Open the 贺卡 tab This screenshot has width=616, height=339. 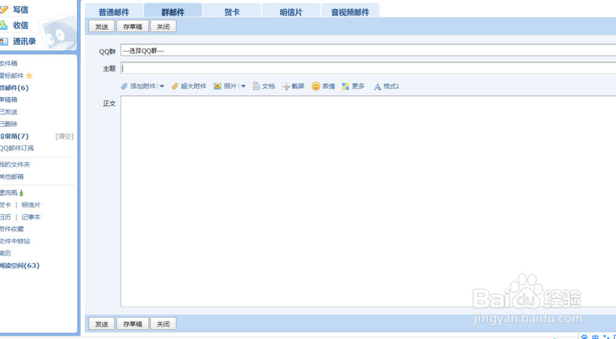click(232, 11)
